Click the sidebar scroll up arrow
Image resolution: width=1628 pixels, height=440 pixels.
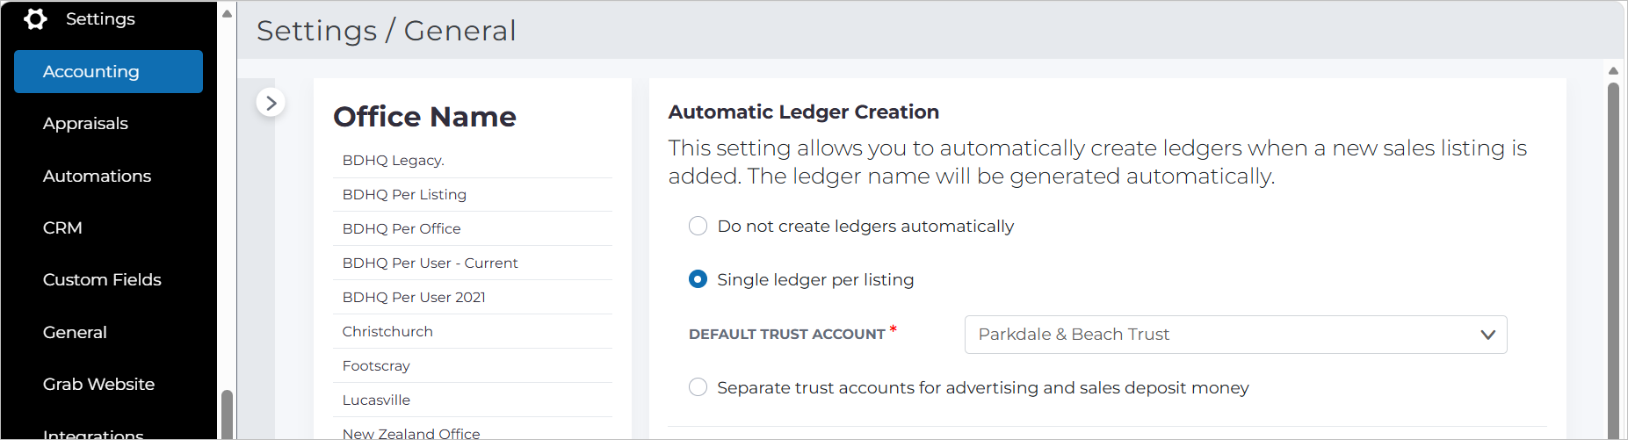(x=227, y=13)
